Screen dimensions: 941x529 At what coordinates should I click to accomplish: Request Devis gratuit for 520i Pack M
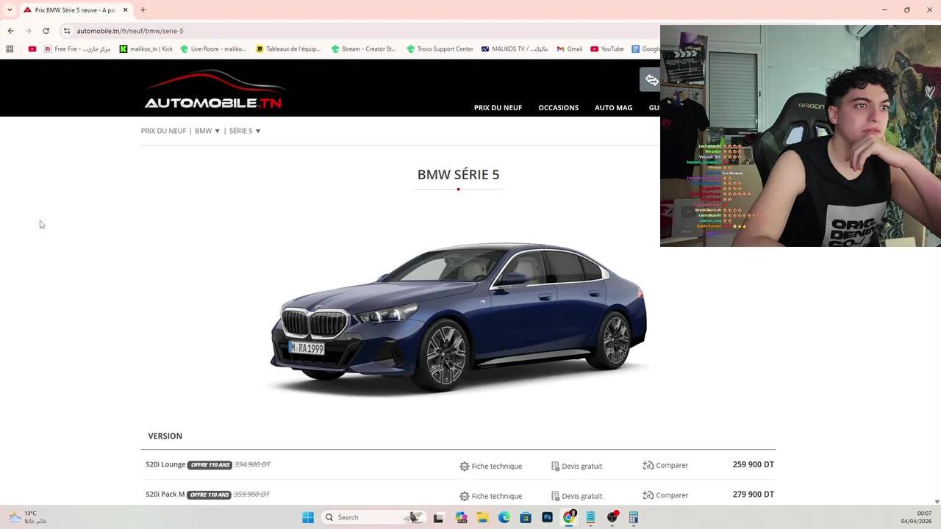click(x=576, y=496)
